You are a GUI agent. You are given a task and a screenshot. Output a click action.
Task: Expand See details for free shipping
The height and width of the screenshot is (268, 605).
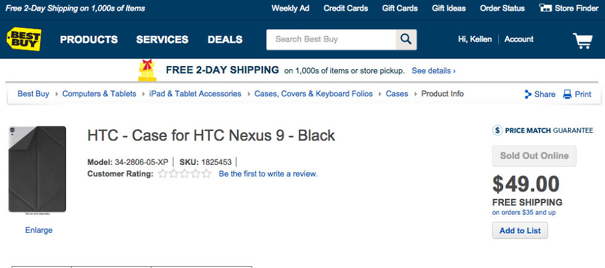pos(433,71)
